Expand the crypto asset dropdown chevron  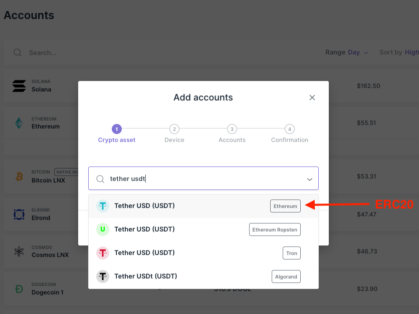click(309, 179)
